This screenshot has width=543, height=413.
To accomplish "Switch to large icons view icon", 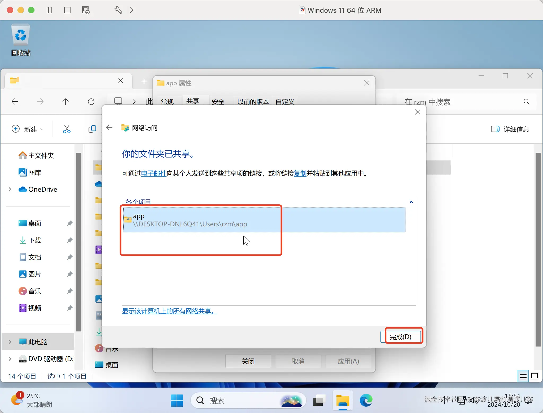I will pyautogui.click(x=535, y=376).
